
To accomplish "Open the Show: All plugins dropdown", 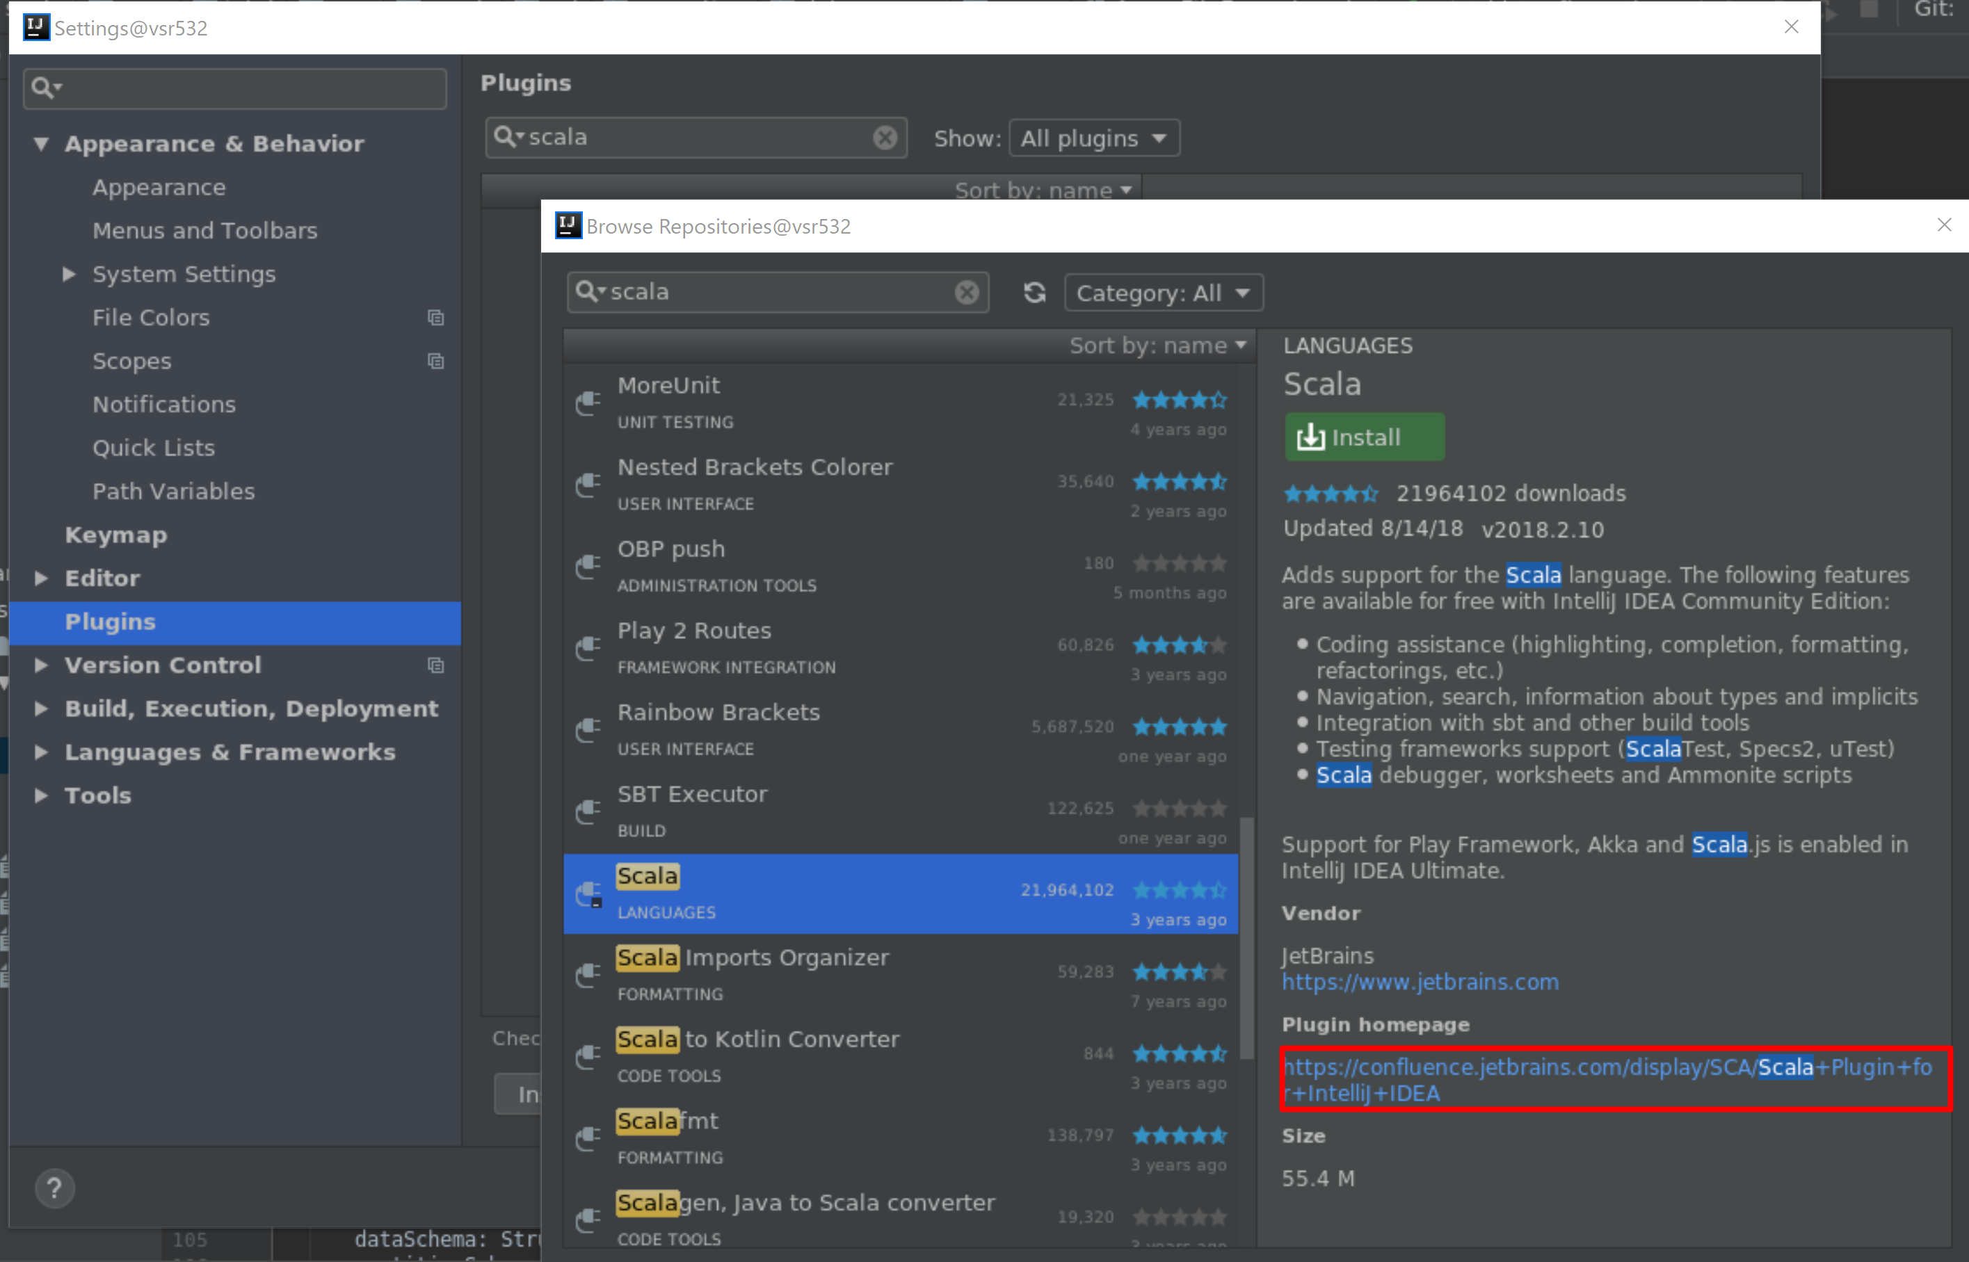I will 1094,138.
